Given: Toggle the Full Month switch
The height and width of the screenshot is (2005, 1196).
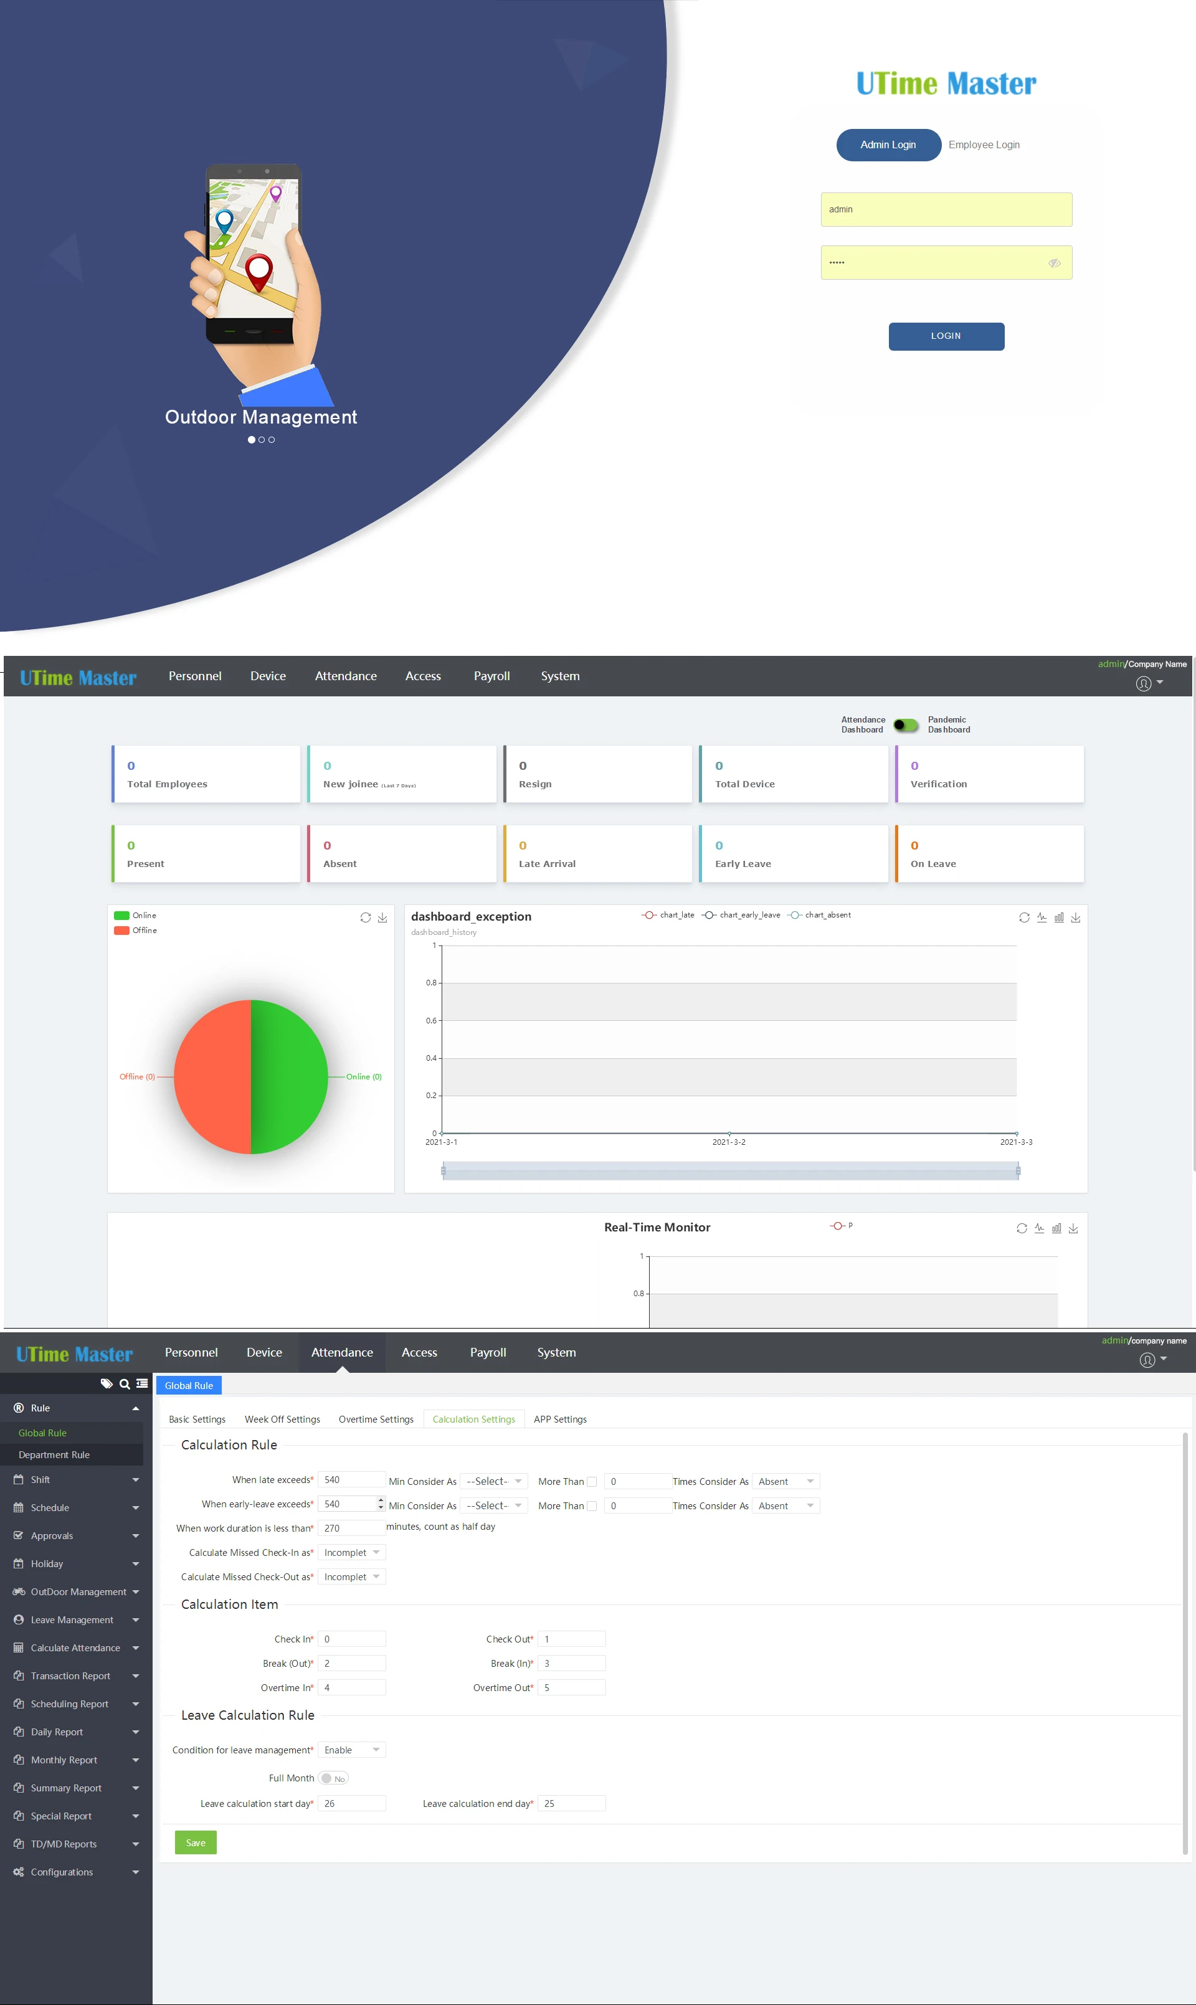Looking at the screenshot, I should pos(333,1778).
